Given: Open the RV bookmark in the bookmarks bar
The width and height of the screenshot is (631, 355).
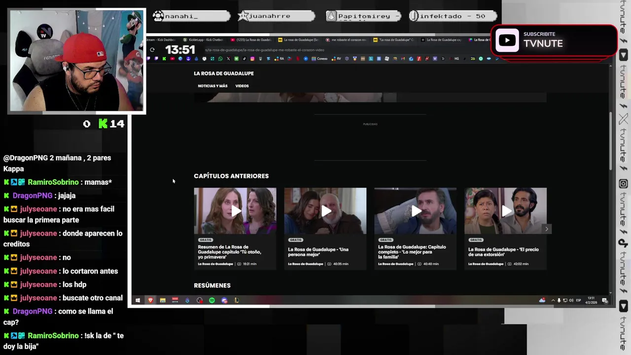Looking at the screenshot, I should coord(337,59).
